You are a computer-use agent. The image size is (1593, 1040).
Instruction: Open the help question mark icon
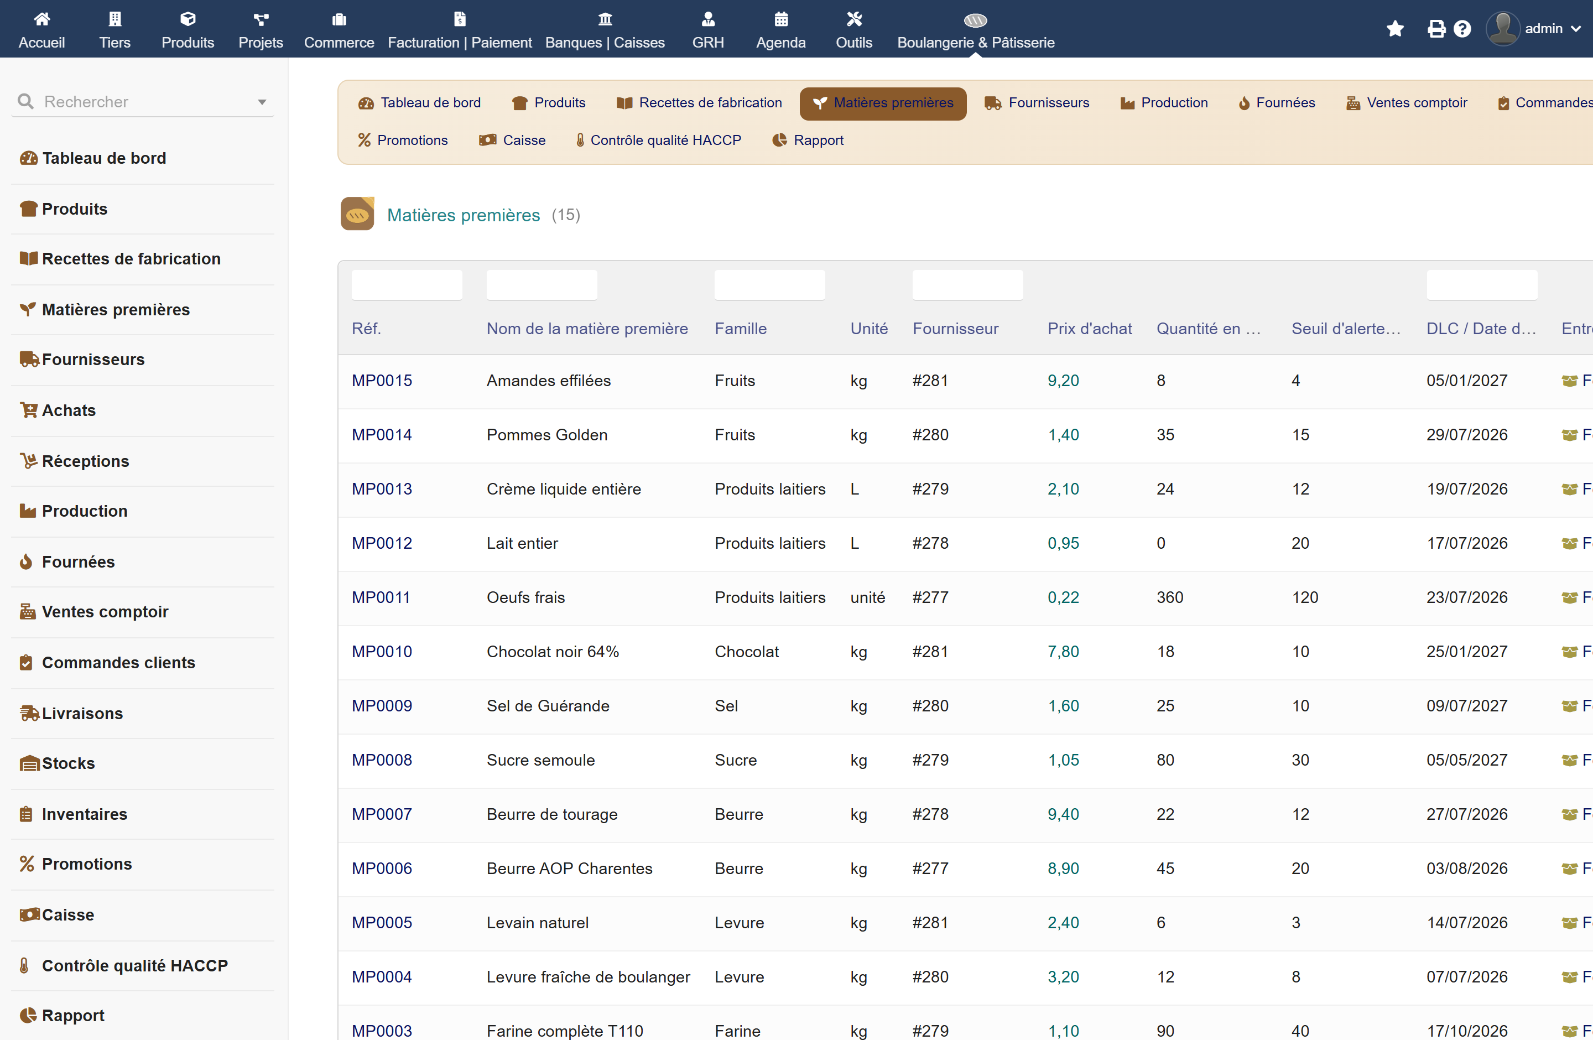[x=1462, y=29]
